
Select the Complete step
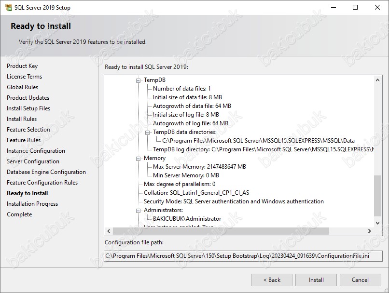point(19,214)
